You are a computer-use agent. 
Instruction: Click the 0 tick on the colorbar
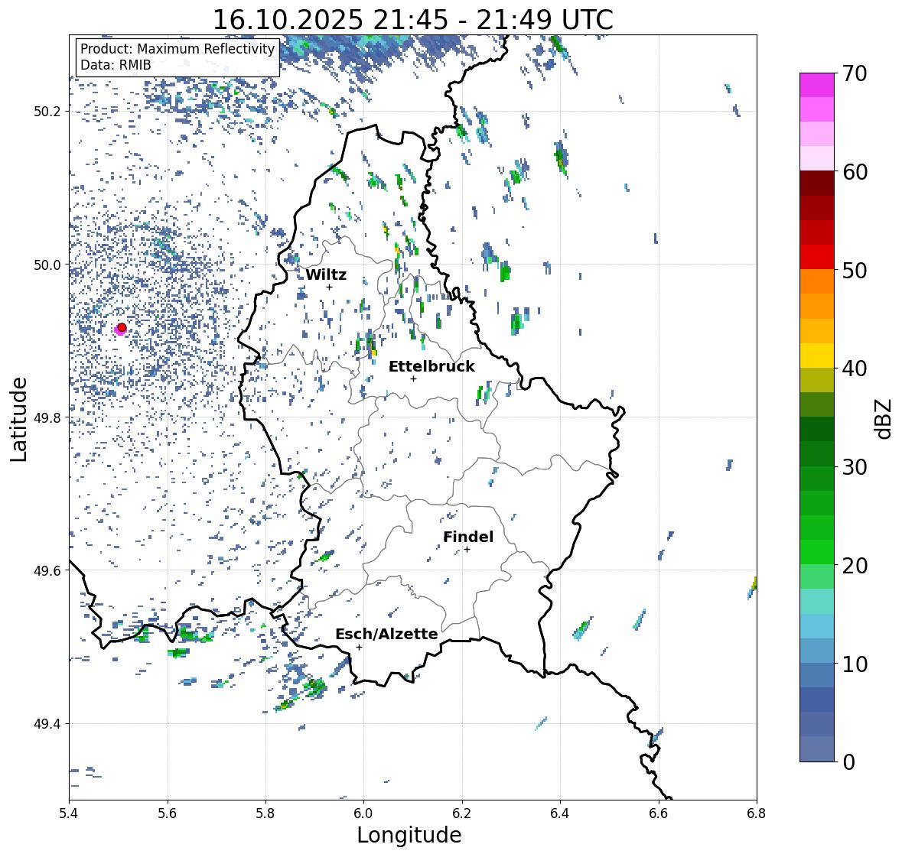[848, 762]
